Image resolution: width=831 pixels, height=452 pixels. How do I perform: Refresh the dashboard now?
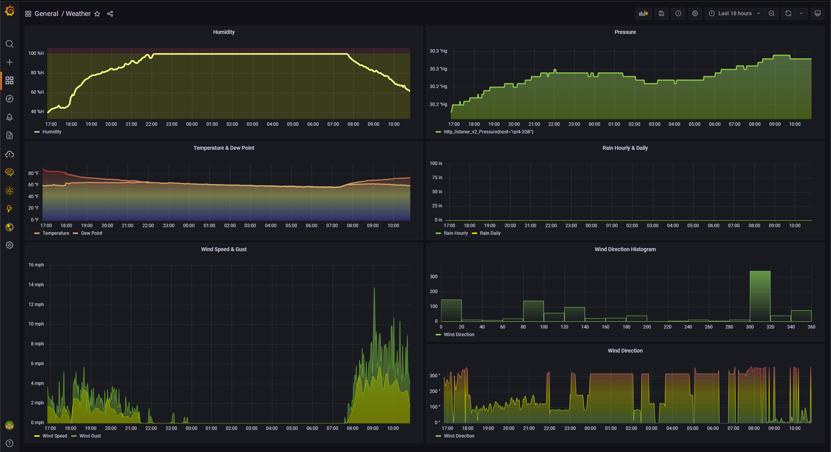point(788,13)
